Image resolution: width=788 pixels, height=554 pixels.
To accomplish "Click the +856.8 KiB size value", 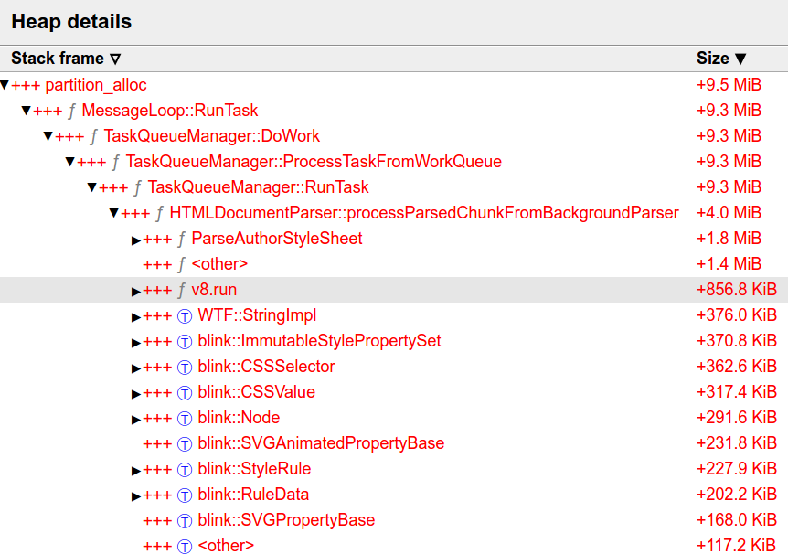I will pyautogui.click(x=736, y=290).
